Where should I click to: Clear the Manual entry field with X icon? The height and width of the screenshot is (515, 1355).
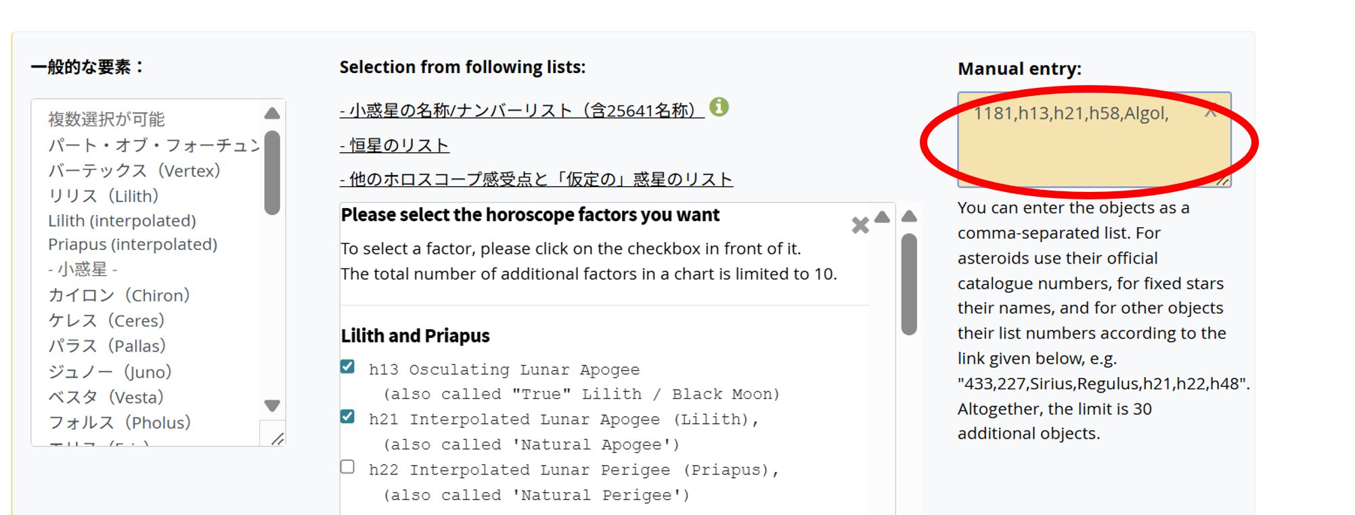1211,112
